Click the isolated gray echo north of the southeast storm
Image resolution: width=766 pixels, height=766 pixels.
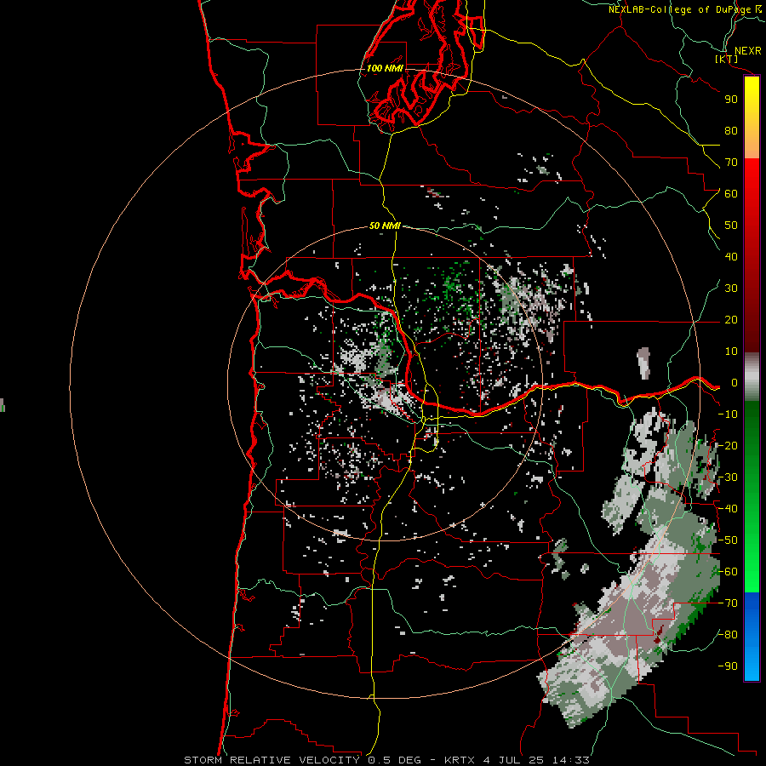(644, 363)
